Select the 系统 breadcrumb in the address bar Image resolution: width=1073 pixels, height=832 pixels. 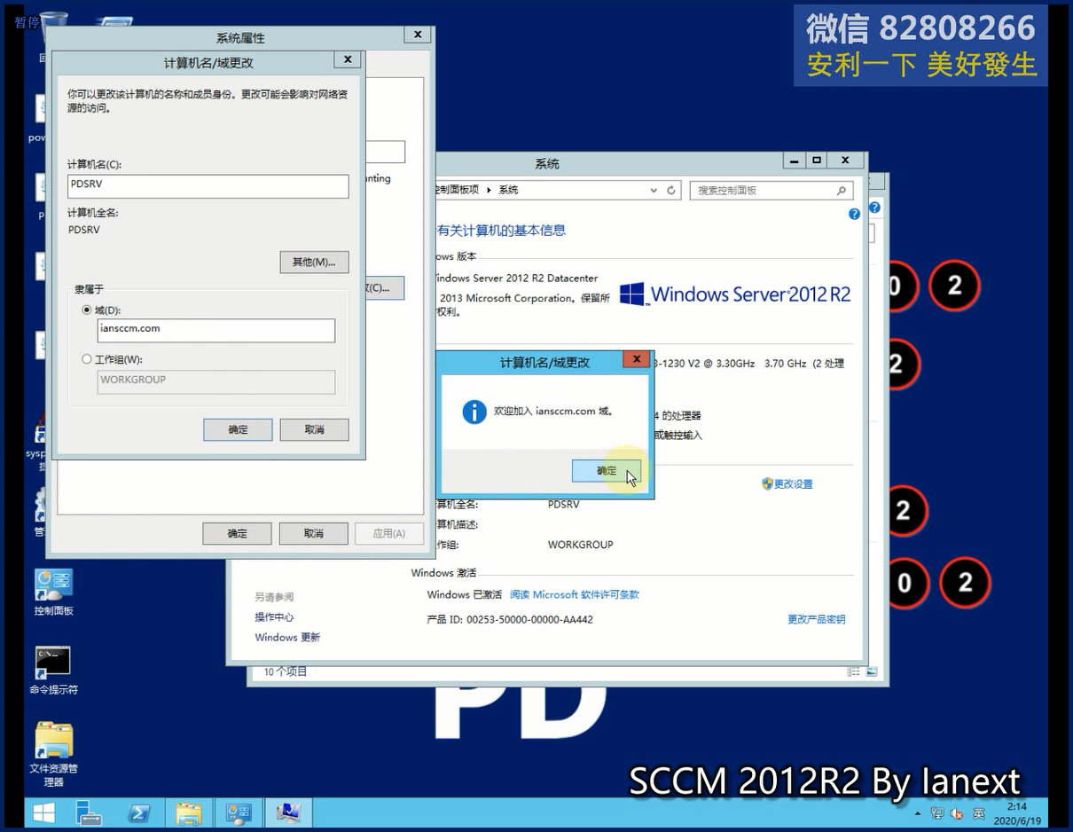point(508,190)
